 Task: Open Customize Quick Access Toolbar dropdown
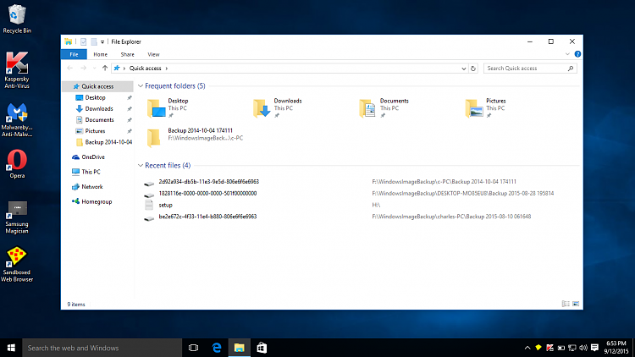(x=102, y=41)
